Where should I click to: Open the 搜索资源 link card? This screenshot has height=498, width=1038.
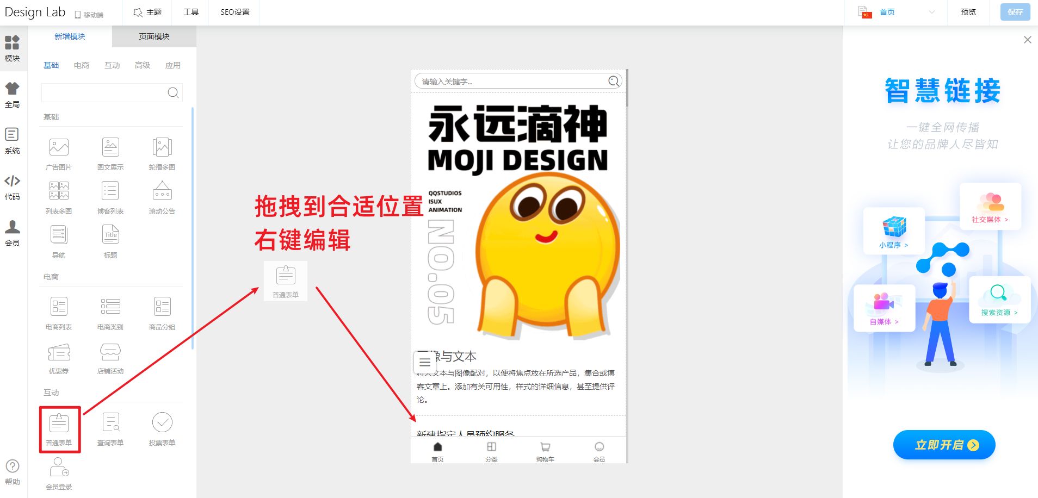[x=999, y=300]
